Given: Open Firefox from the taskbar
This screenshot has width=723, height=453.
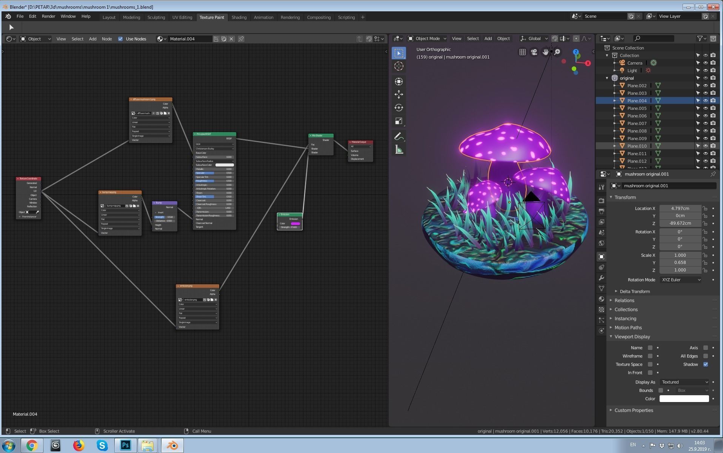Looking at the screenshot, I should (x=78, y=445).
